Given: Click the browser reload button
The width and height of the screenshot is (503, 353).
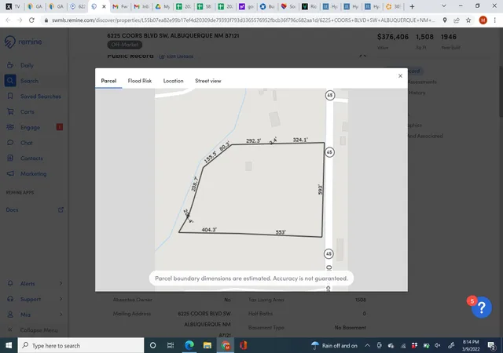Looking at the screenshot, I should pyautogui.click(x=31, y=20).
